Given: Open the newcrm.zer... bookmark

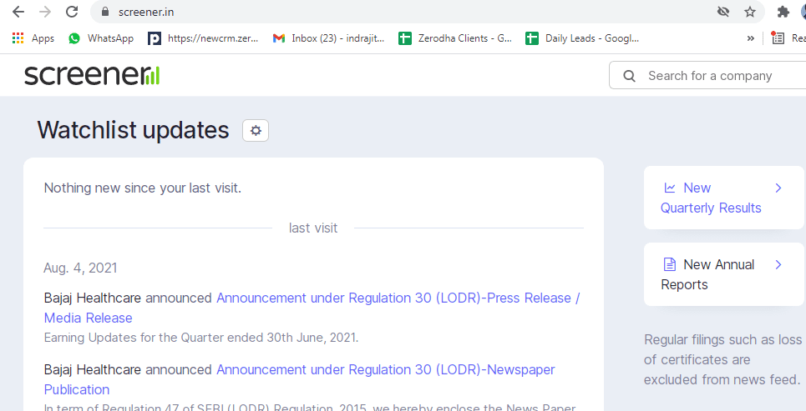Looking at the screenshot, I should click(x=203, y=38).
